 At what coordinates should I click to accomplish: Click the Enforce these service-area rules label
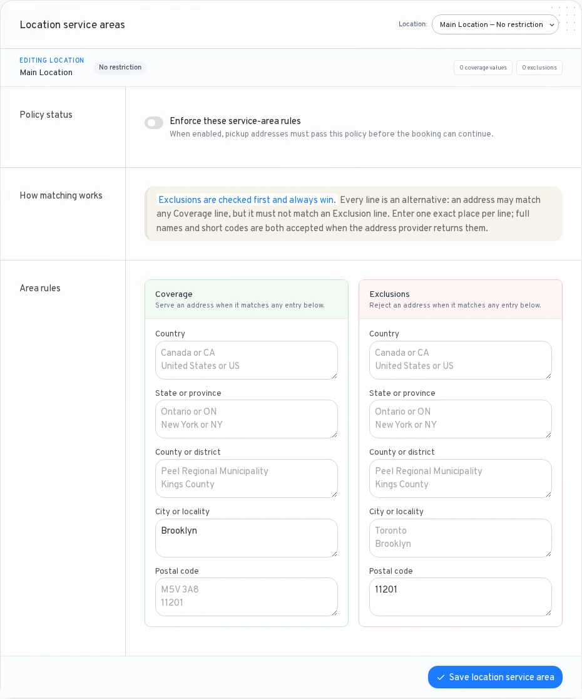point(235,121)
